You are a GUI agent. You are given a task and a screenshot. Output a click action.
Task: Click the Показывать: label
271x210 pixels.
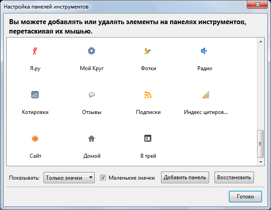pyautogui.click(x=24, y=178)
